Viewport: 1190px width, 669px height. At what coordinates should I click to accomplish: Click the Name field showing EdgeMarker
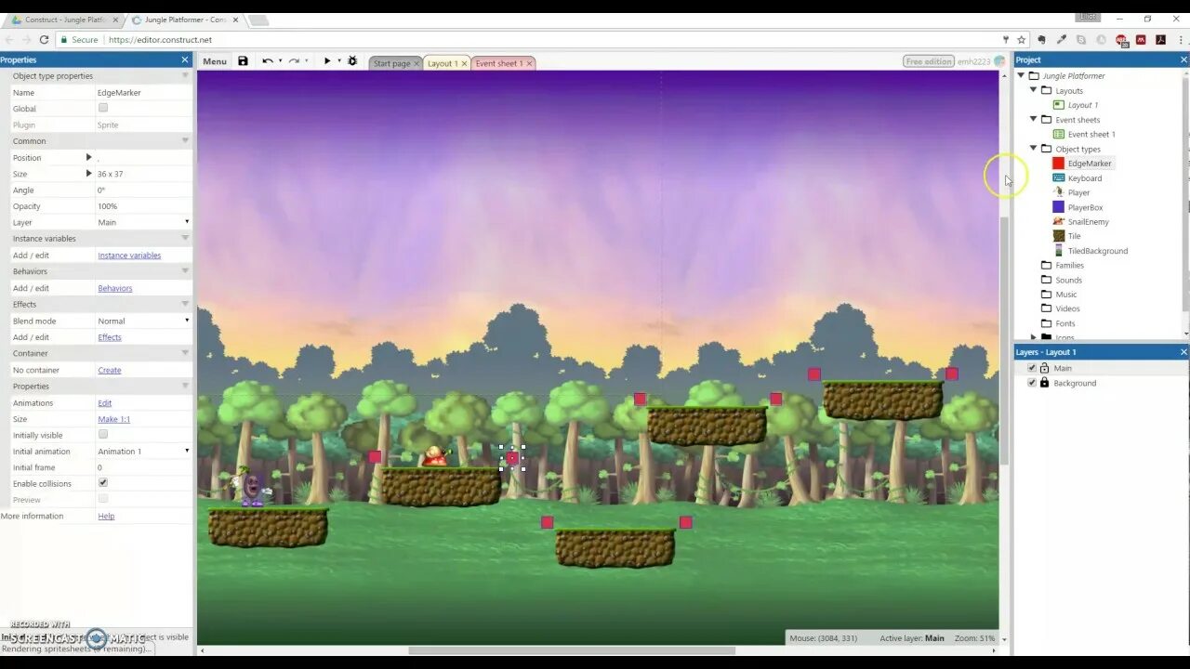pyautogui.click(x=143, y=93)
